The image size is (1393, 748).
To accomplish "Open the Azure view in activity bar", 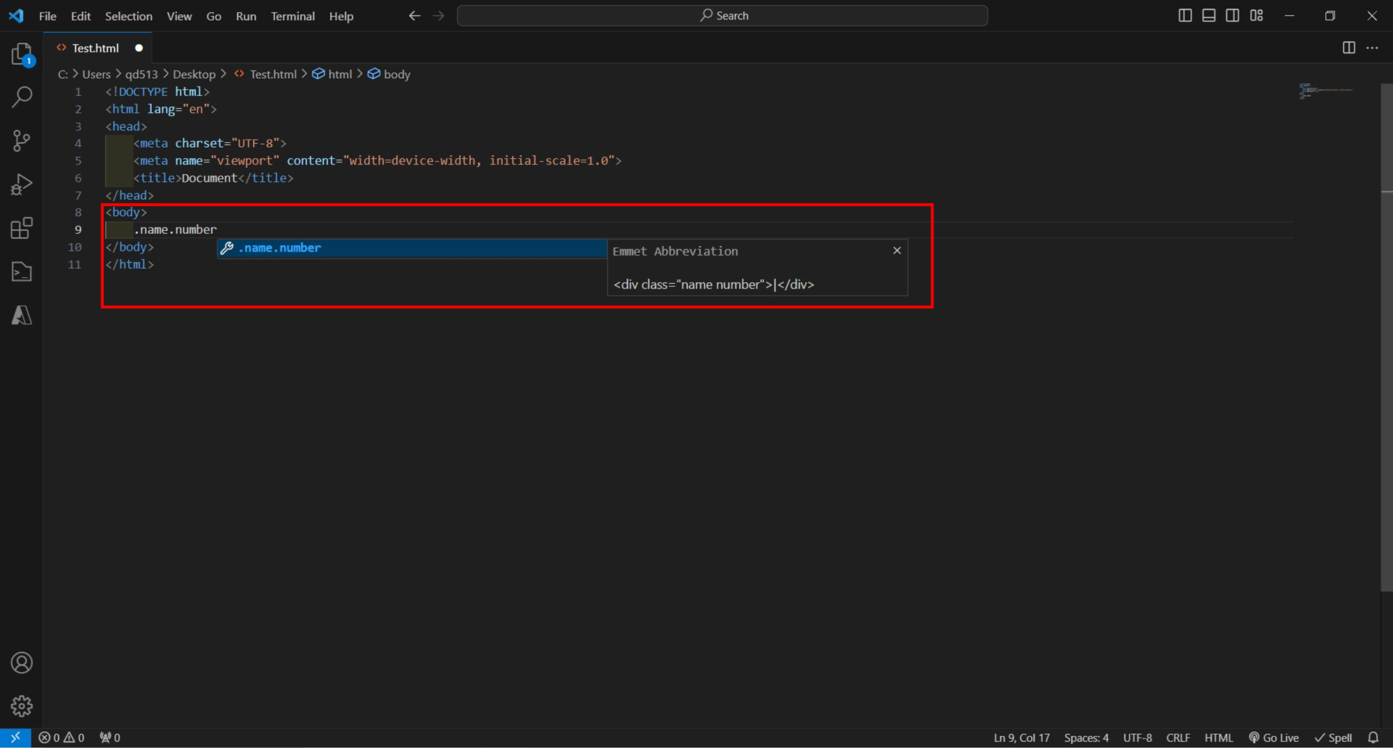I will pyautogui.click(x=22, y=315).
